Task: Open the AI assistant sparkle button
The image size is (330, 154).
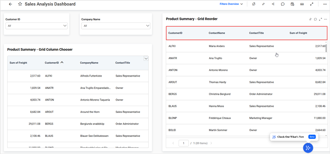Action: click(308, 148)
